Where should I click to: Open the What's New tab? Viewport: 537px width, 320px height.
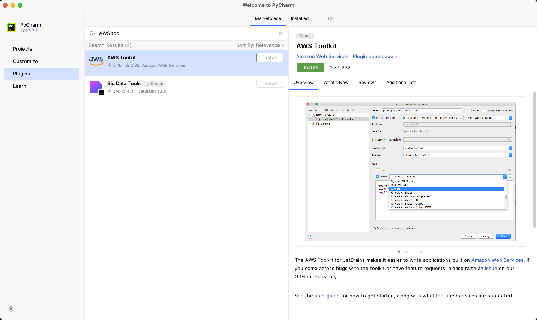pyautogui.click(x=336, y=83)
